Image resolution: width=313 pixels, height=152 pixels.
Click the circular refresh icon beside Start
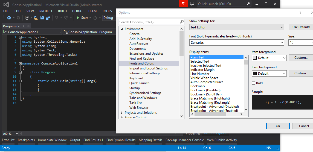pos(95,18)
